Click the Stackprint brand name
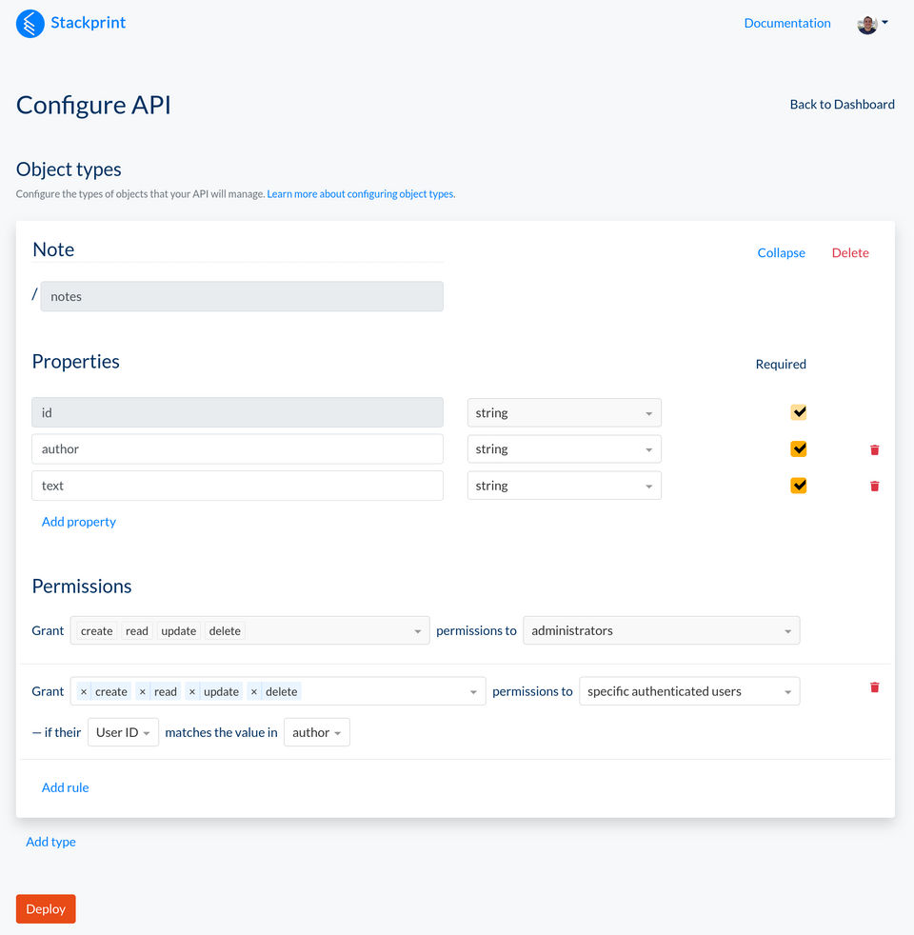The height and width of the screenshot is (935, 914). (x=89, y=23)
